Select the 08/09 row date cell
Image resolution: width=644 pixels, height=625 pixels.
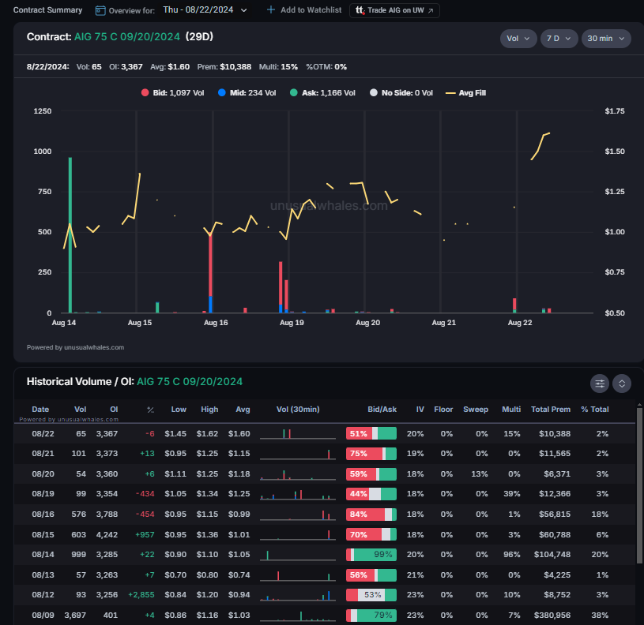click(43, 616)
